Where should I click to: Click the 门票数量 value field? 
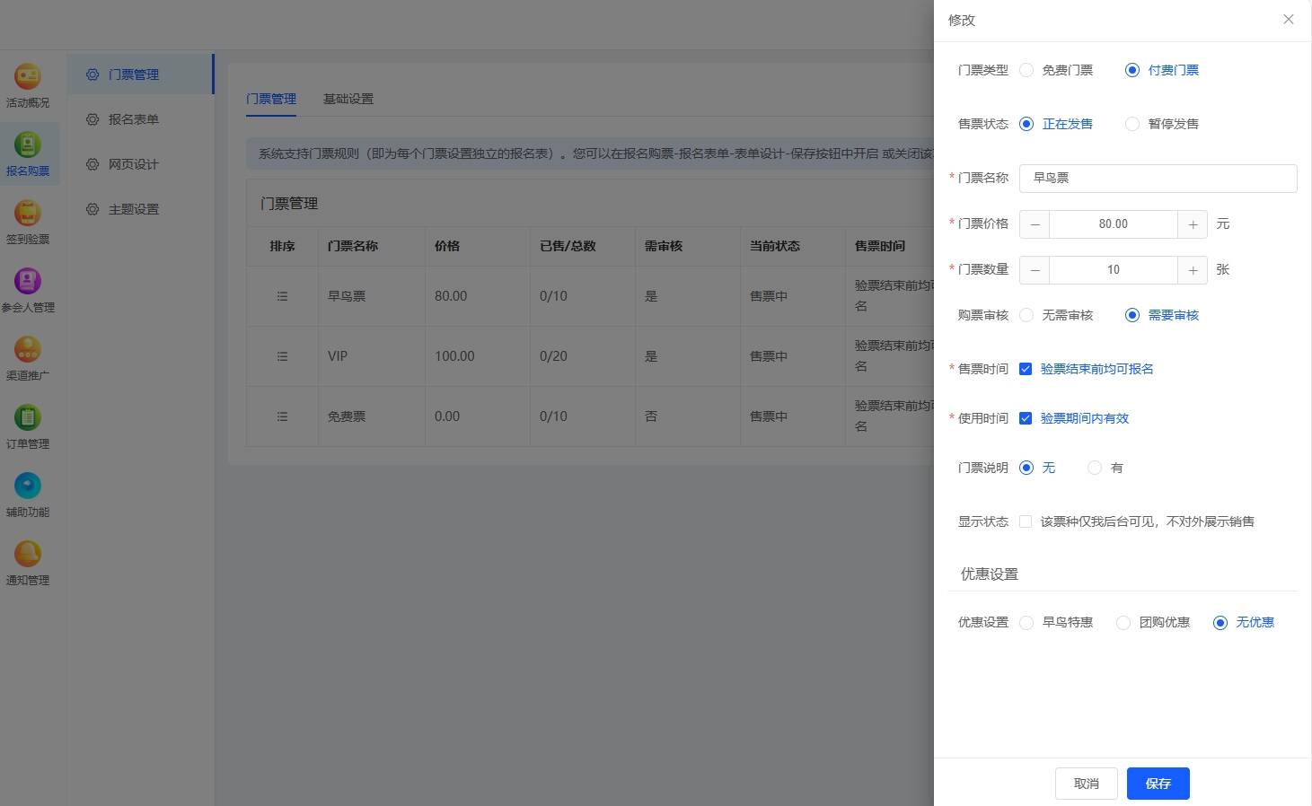point(1114,270)
